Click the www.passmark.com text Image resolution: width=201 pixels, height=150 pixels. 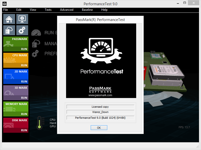(100, 95)
